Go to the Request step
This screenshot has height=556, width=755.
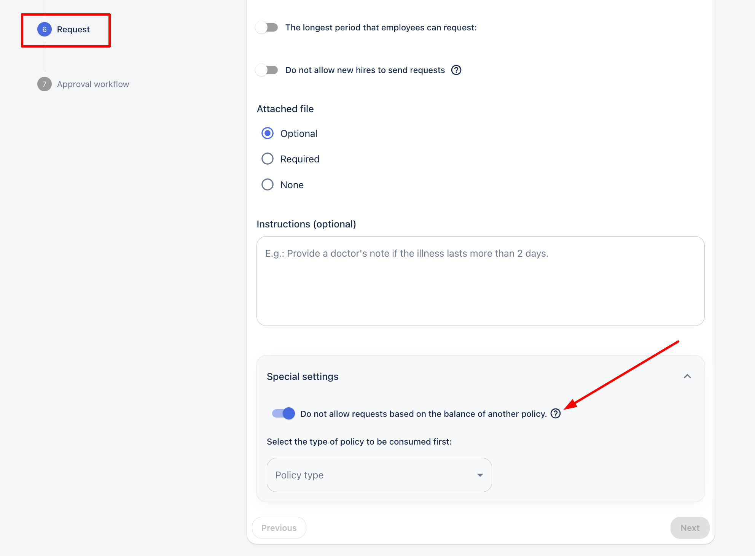click(73, 29)
